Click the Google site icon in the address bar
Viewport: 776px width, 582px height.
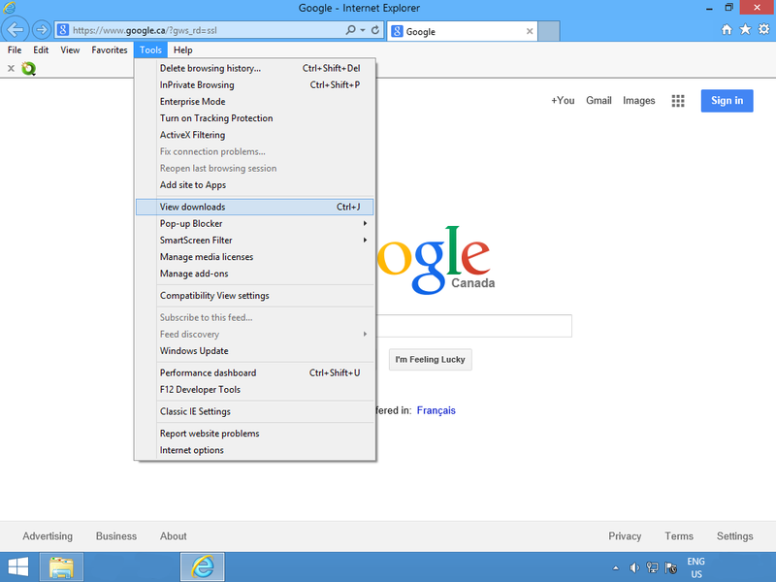(63, 30)
